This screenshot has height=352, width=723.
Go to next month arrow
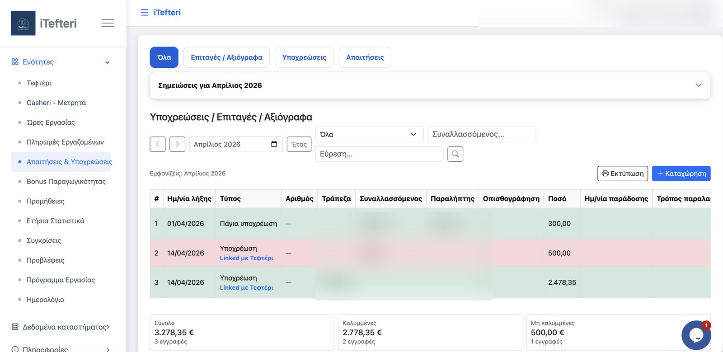pos(178,144)
